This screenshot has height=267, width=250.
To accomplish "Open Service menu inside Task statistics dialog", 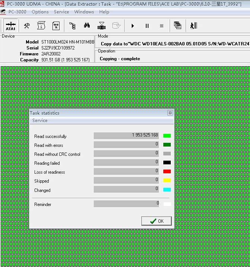I will tap(40, 120).
